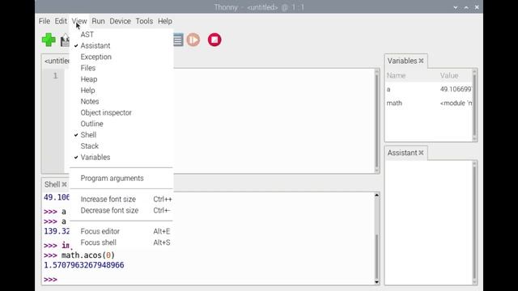The height and width of the screenshot is (291, 518).
Task: Choose Focus shell menu entry
Action: click(99, 242)
